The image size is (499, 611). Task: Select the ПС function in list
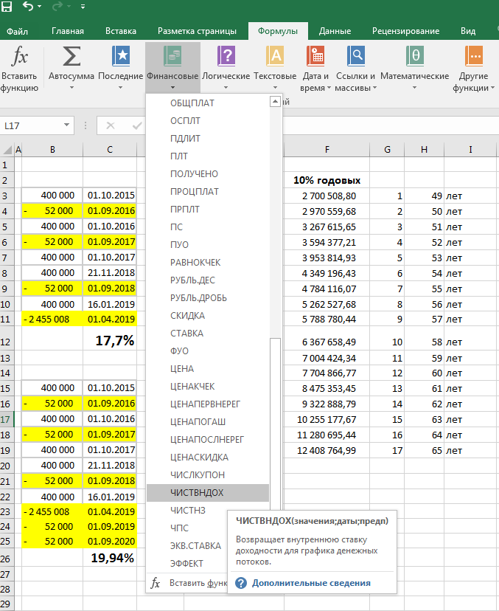pyautogui.click(x=208, y=227)
